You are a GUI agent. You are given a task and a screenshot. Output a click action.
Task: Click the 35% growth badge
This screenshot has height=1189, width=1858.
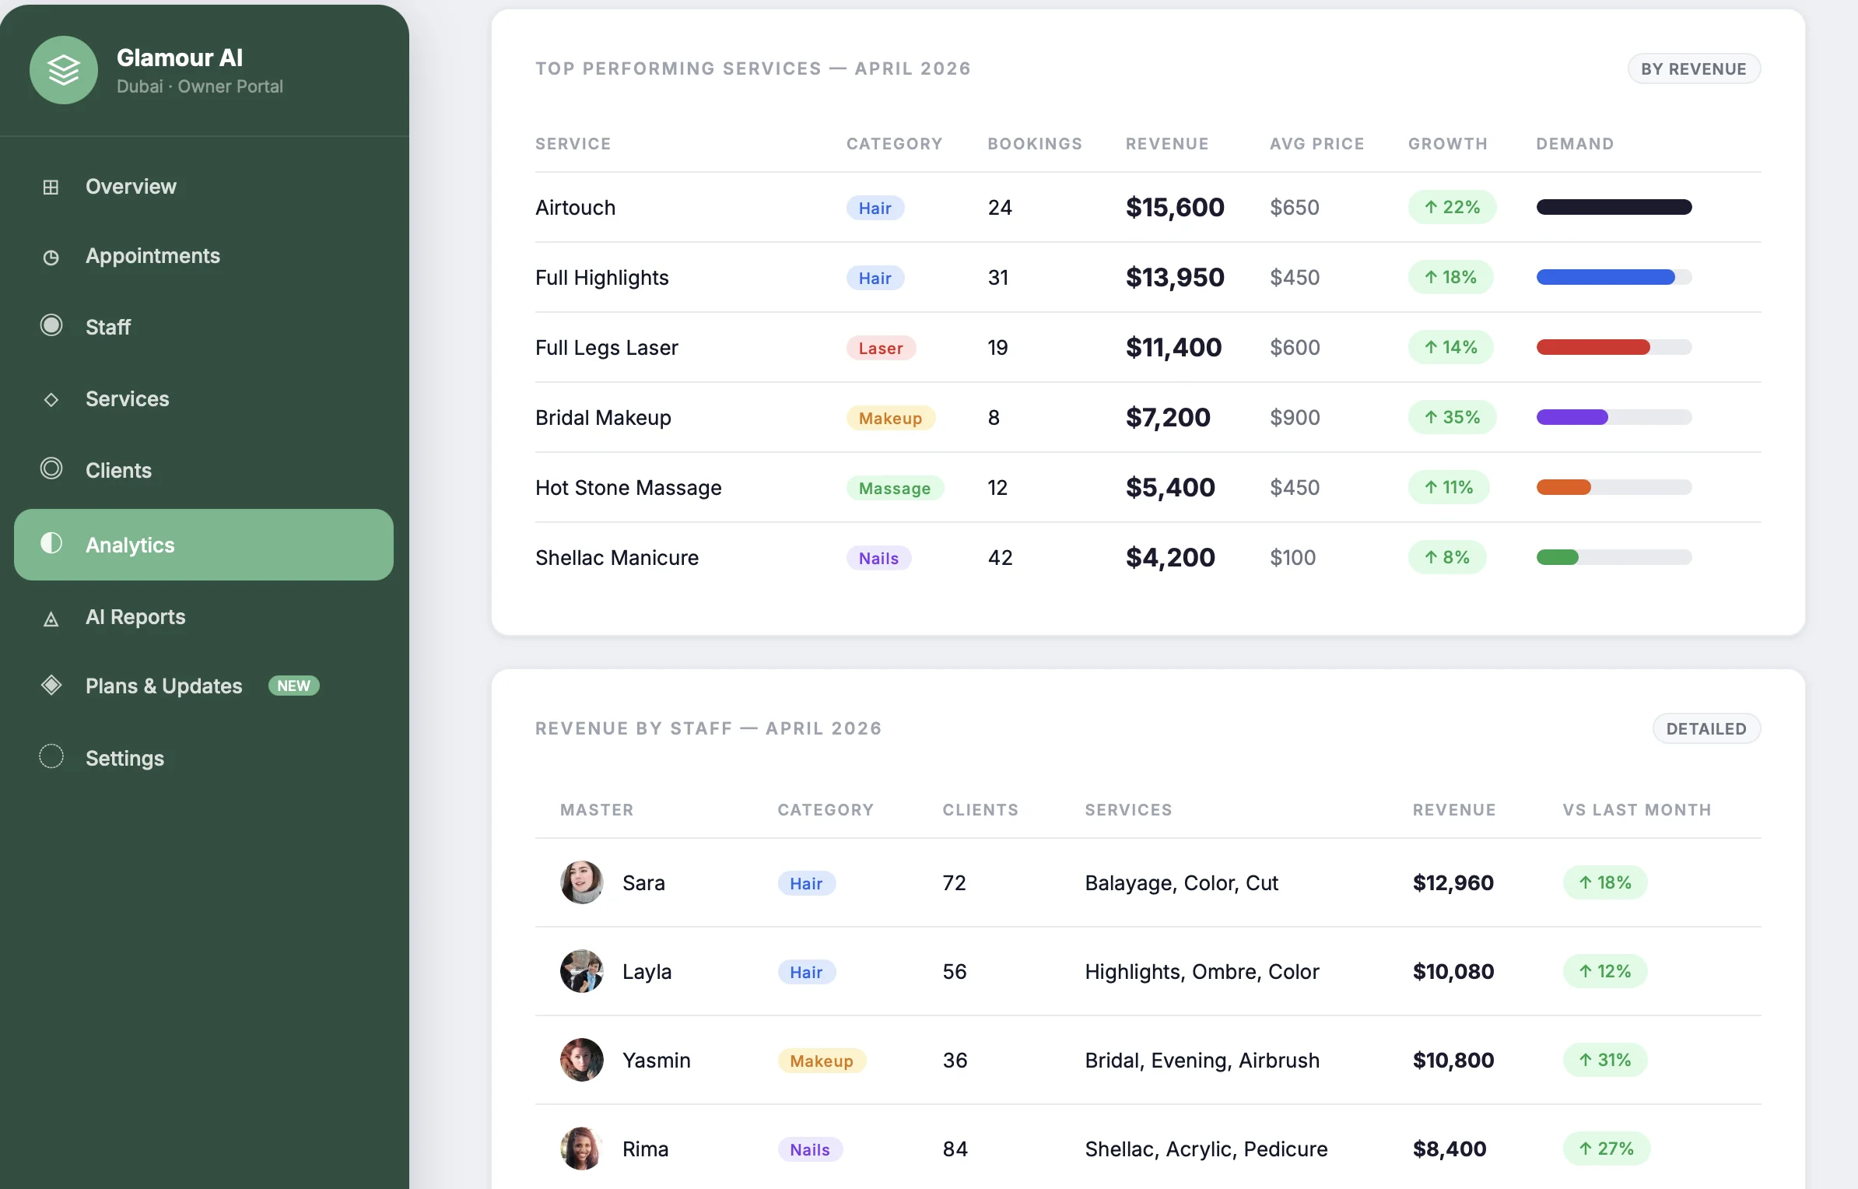1452,417
